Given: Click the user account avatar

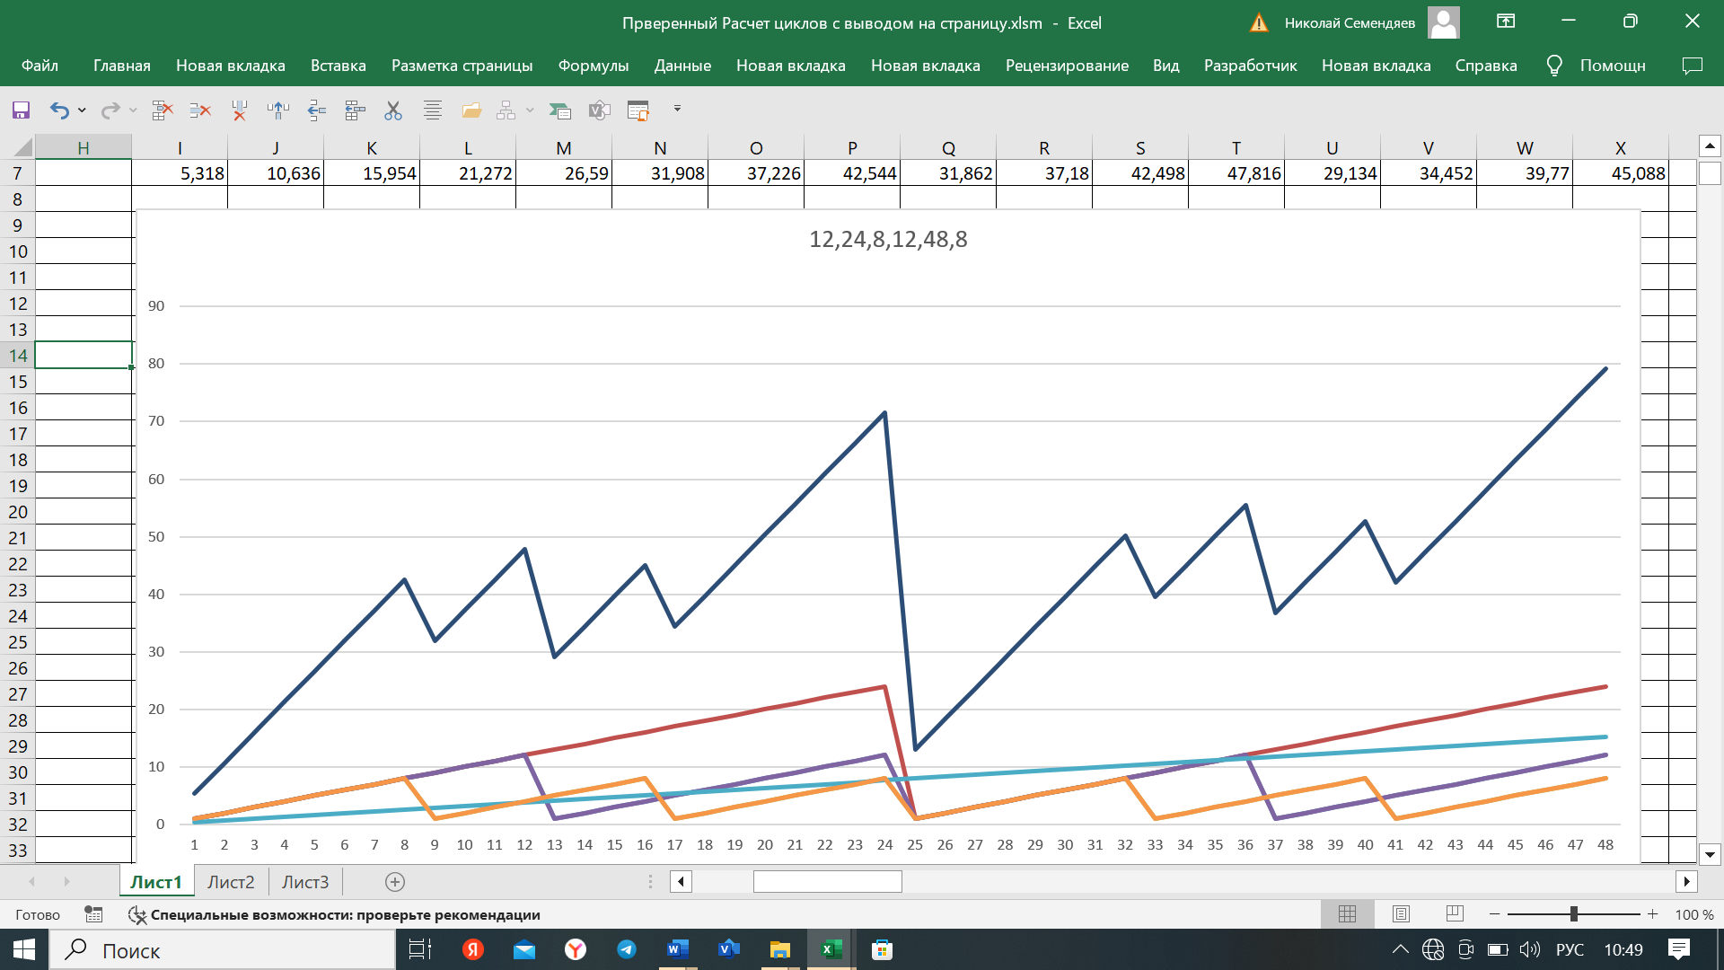Looking at the screenshot, I should tap(1443, 22).
